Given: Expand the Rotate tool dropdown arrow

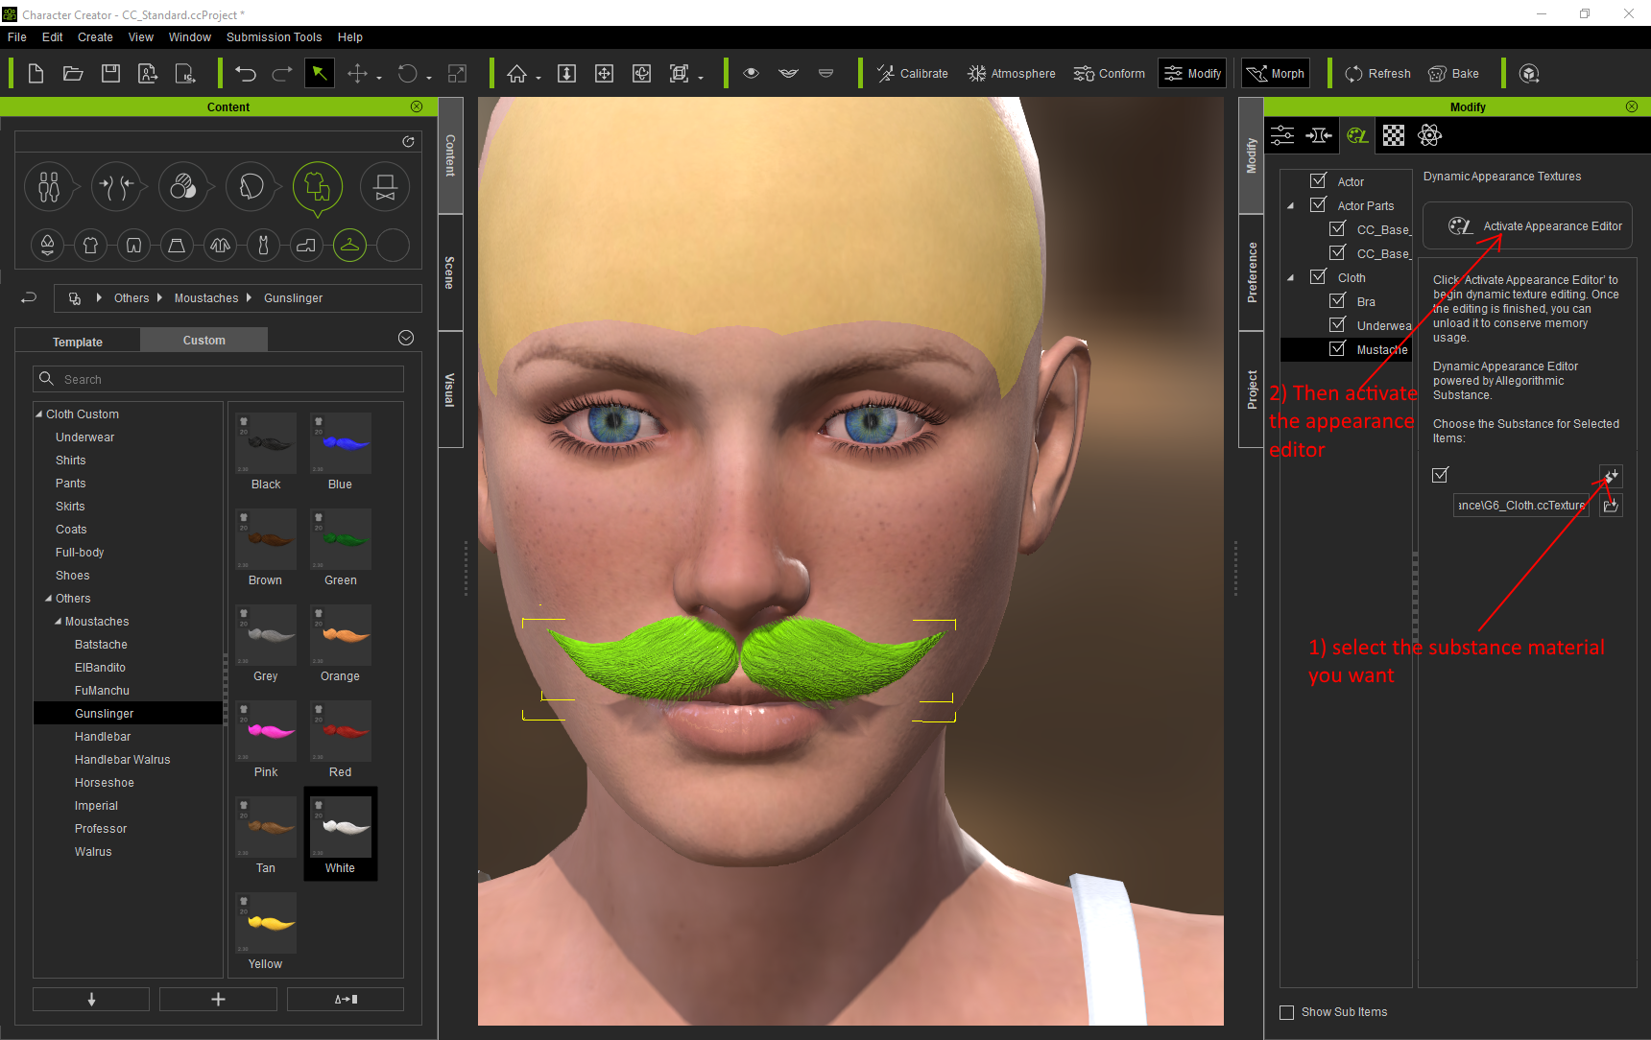Looking at the screenshot, I should [x=429, y=78].
